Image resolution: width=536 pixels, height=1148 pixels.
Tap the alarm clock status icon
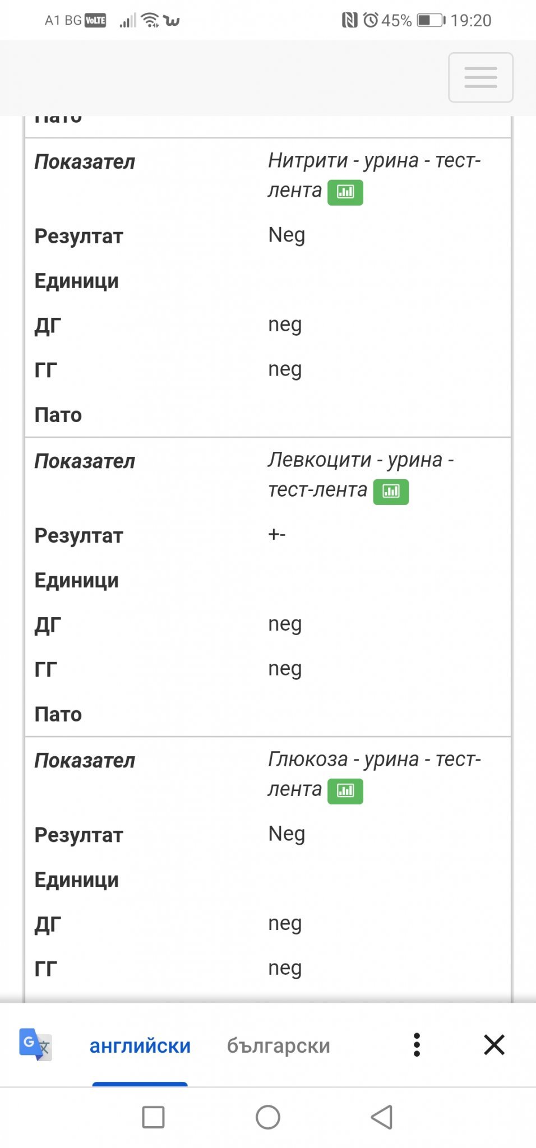tap(371, 20)
